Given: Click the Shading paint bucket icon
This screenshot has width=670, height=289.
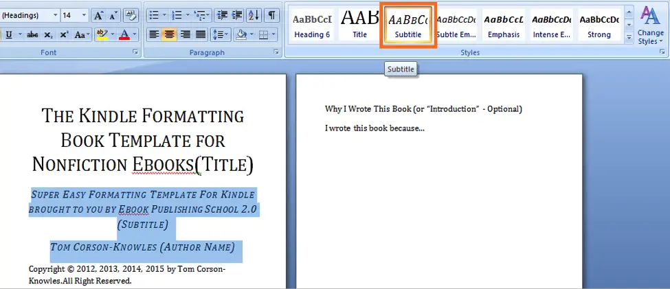Looking at the screenshot, I should click(x=241, y=34).
